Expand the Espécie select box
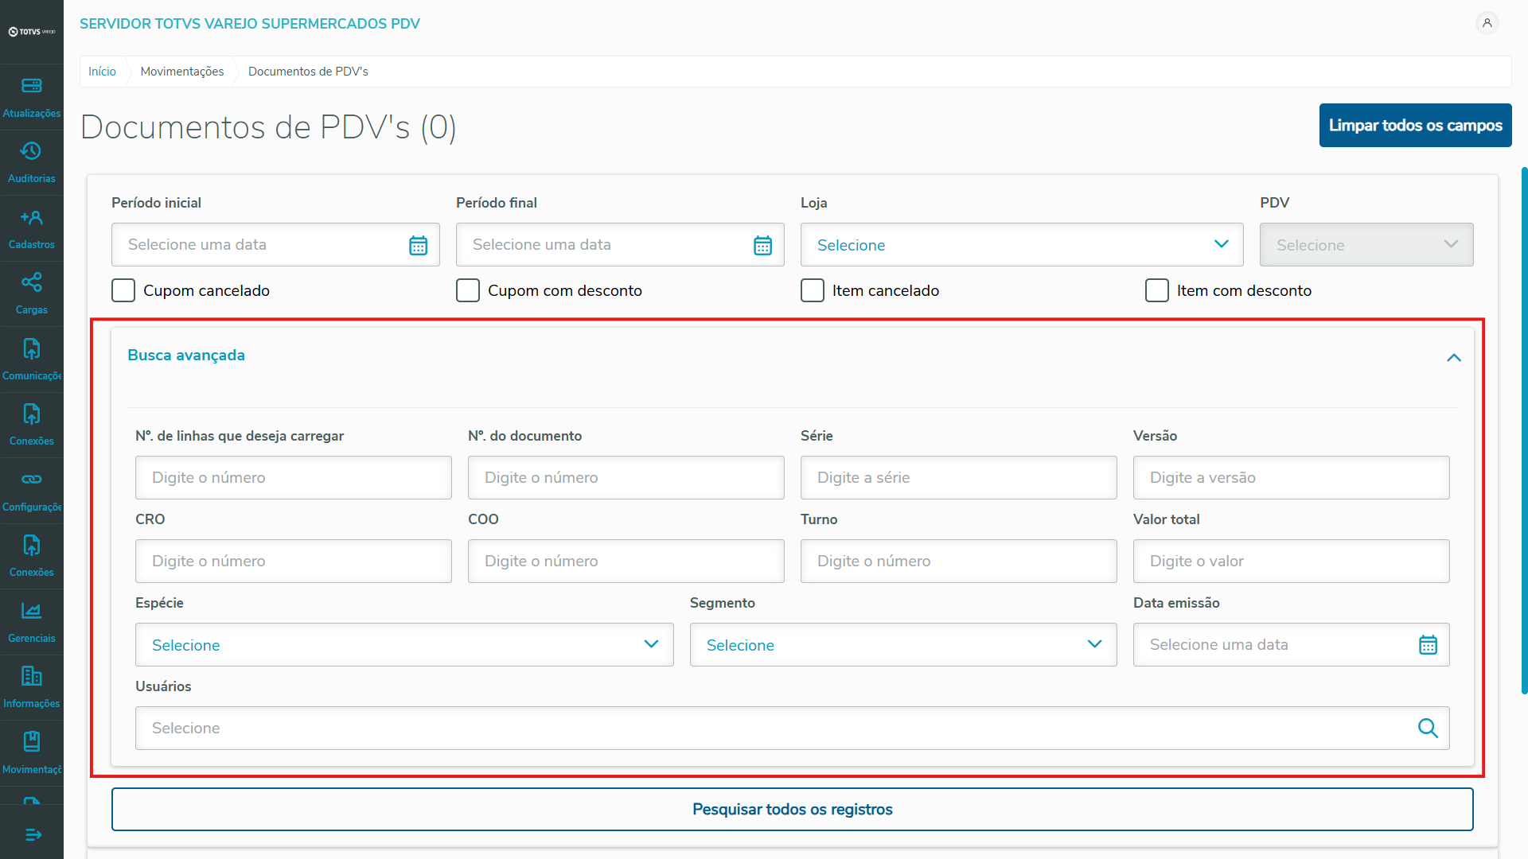Screen dimensions: 1528x859 pos(404,644)
